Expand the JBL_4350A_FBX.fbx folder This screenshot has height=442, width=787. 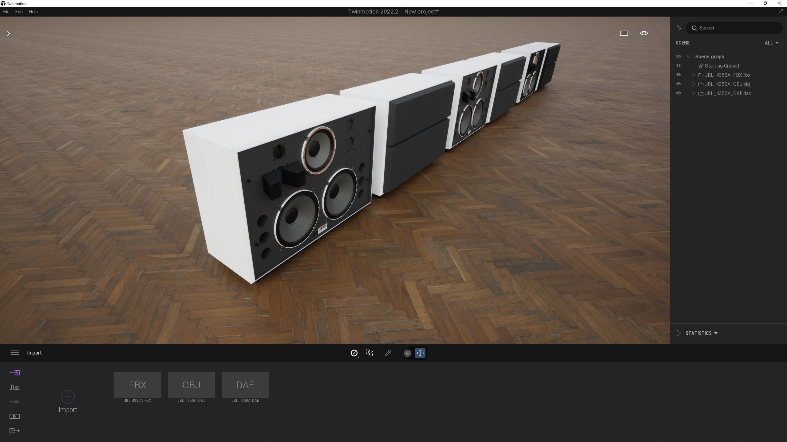(x=693, y=75)
